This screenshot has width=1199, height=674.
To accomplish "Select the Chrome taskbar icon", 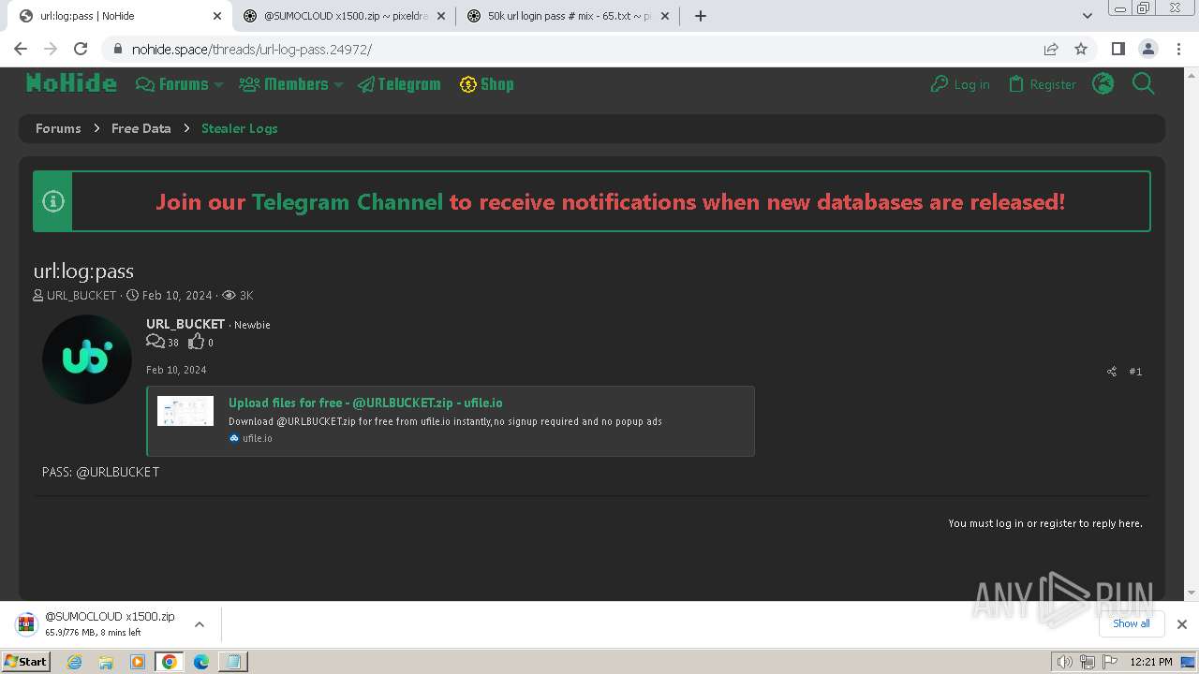I will tap(170, 662).
